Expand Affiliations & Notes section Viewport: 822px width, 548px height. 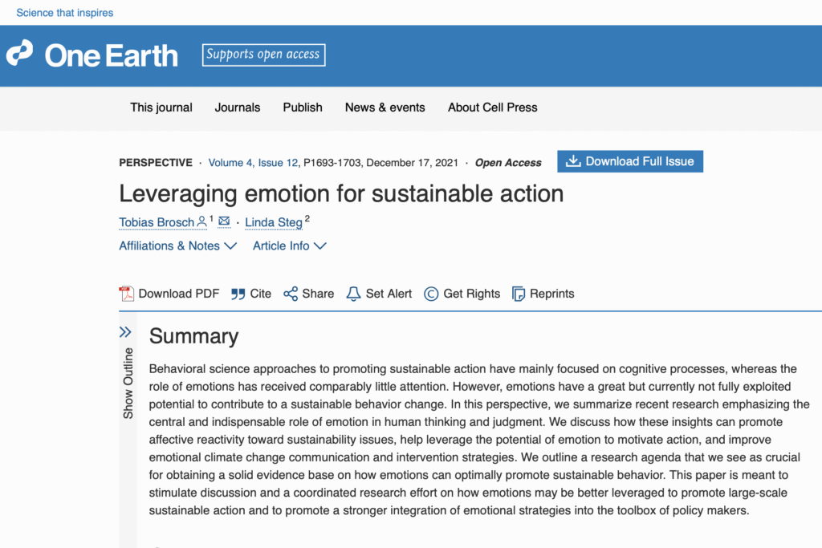click(177, 246)
